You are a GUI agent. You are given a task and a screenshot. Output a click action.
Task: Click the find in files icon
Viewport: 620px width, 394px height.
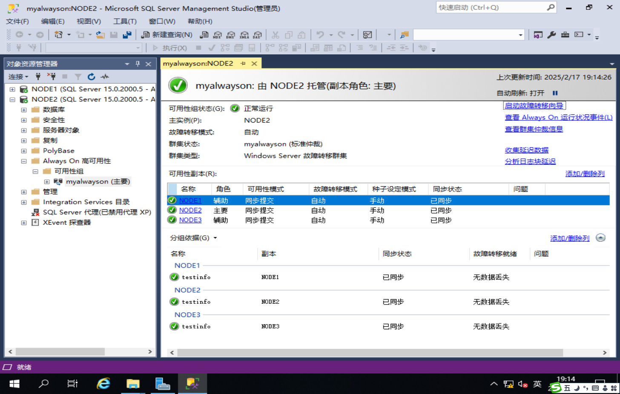(x=405, y=35)
